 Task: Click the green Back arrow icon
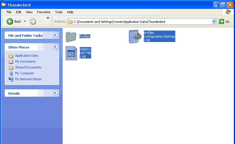10,21
